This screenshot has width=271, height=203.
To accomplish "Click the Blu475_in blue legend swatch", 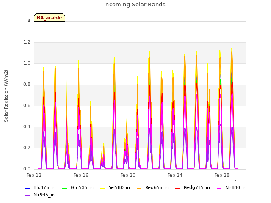I will tap(27, 188).
